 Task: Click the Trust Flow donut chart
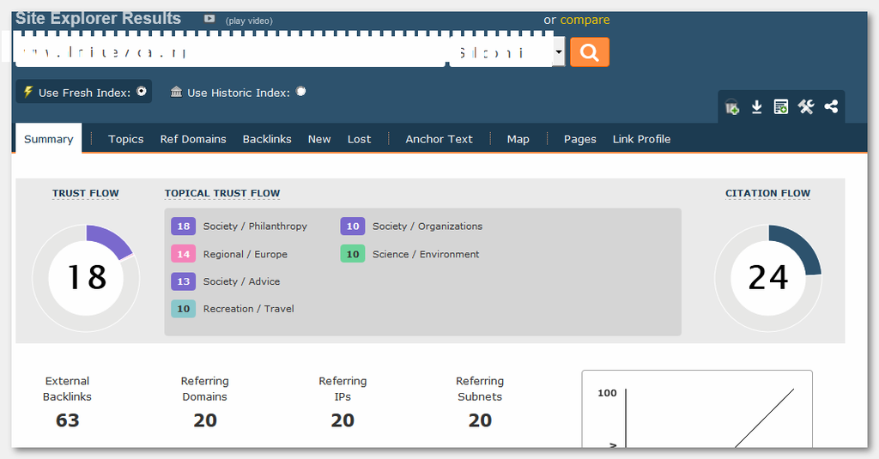(x=86, y=277)
